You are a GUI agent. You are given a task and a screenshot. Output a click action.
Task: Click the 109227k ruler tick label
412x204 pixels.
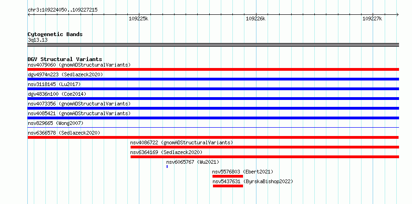click(372, 19)
